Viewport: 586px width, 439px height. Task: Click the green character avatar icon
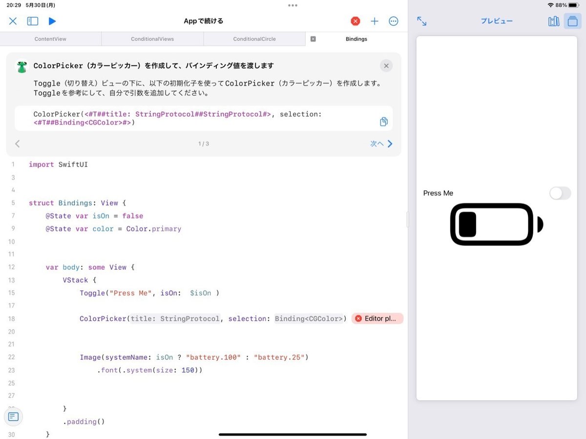(x=21, y=66)
